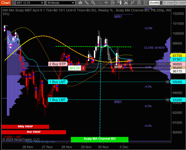
Task: Click the -6.0% weekly percent label
Action: 148,106
